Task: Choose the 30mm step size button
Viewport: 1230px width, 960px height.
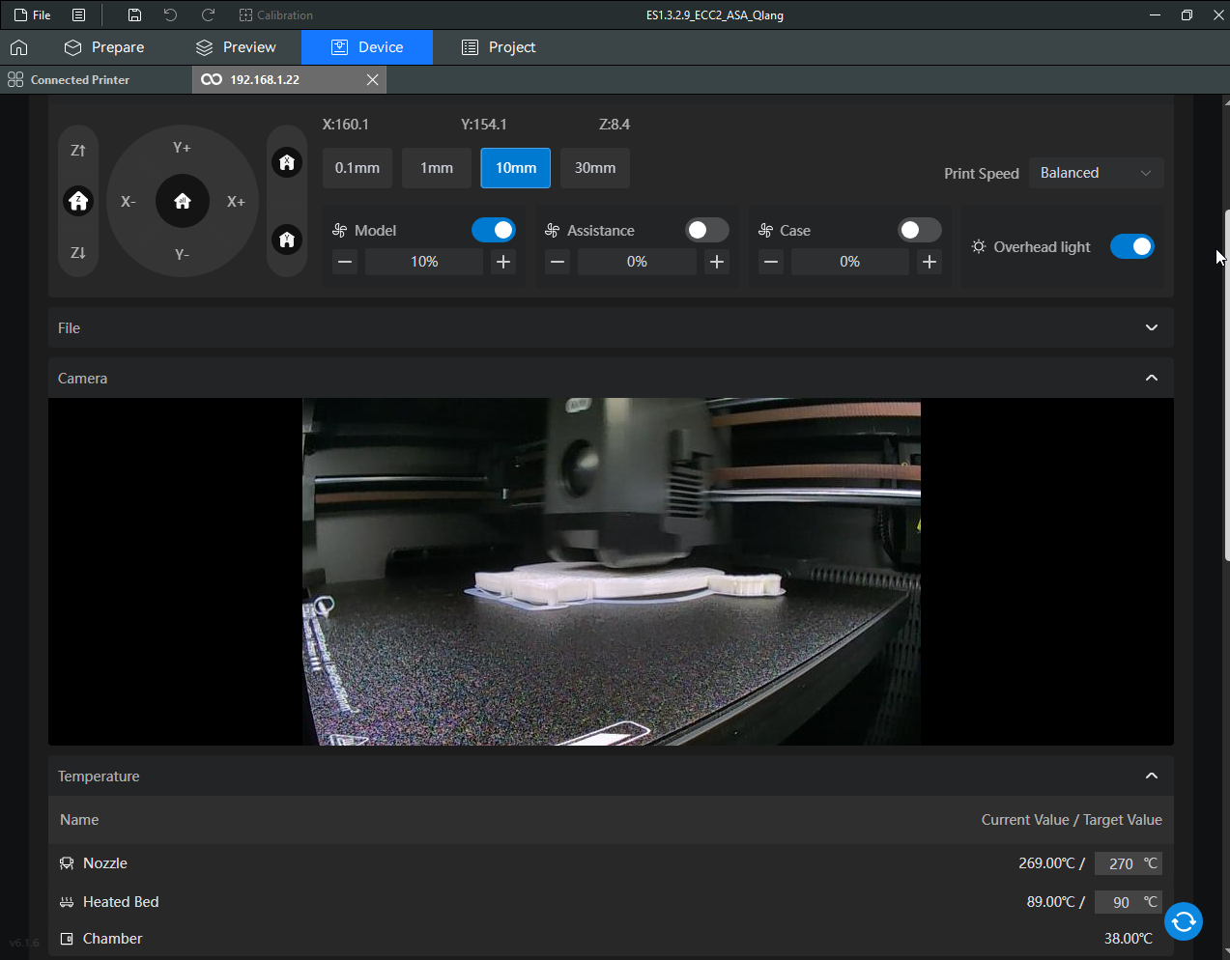Action: [x=595, y=168]
